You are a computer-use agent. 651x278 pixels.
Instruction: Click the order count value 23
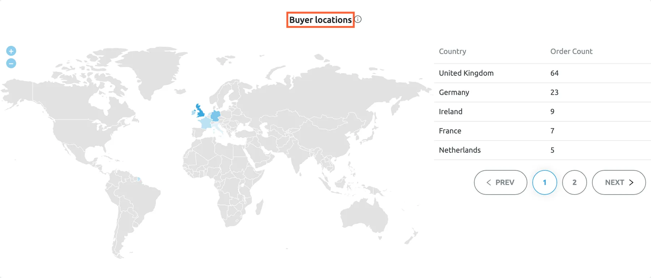(x=554, y=92)
